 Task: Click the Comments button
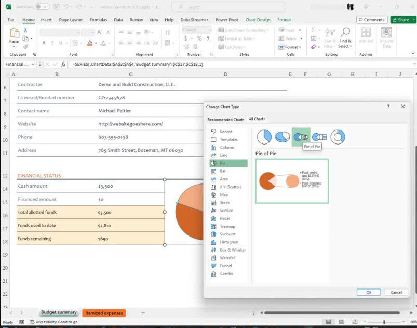click(371, 20)
